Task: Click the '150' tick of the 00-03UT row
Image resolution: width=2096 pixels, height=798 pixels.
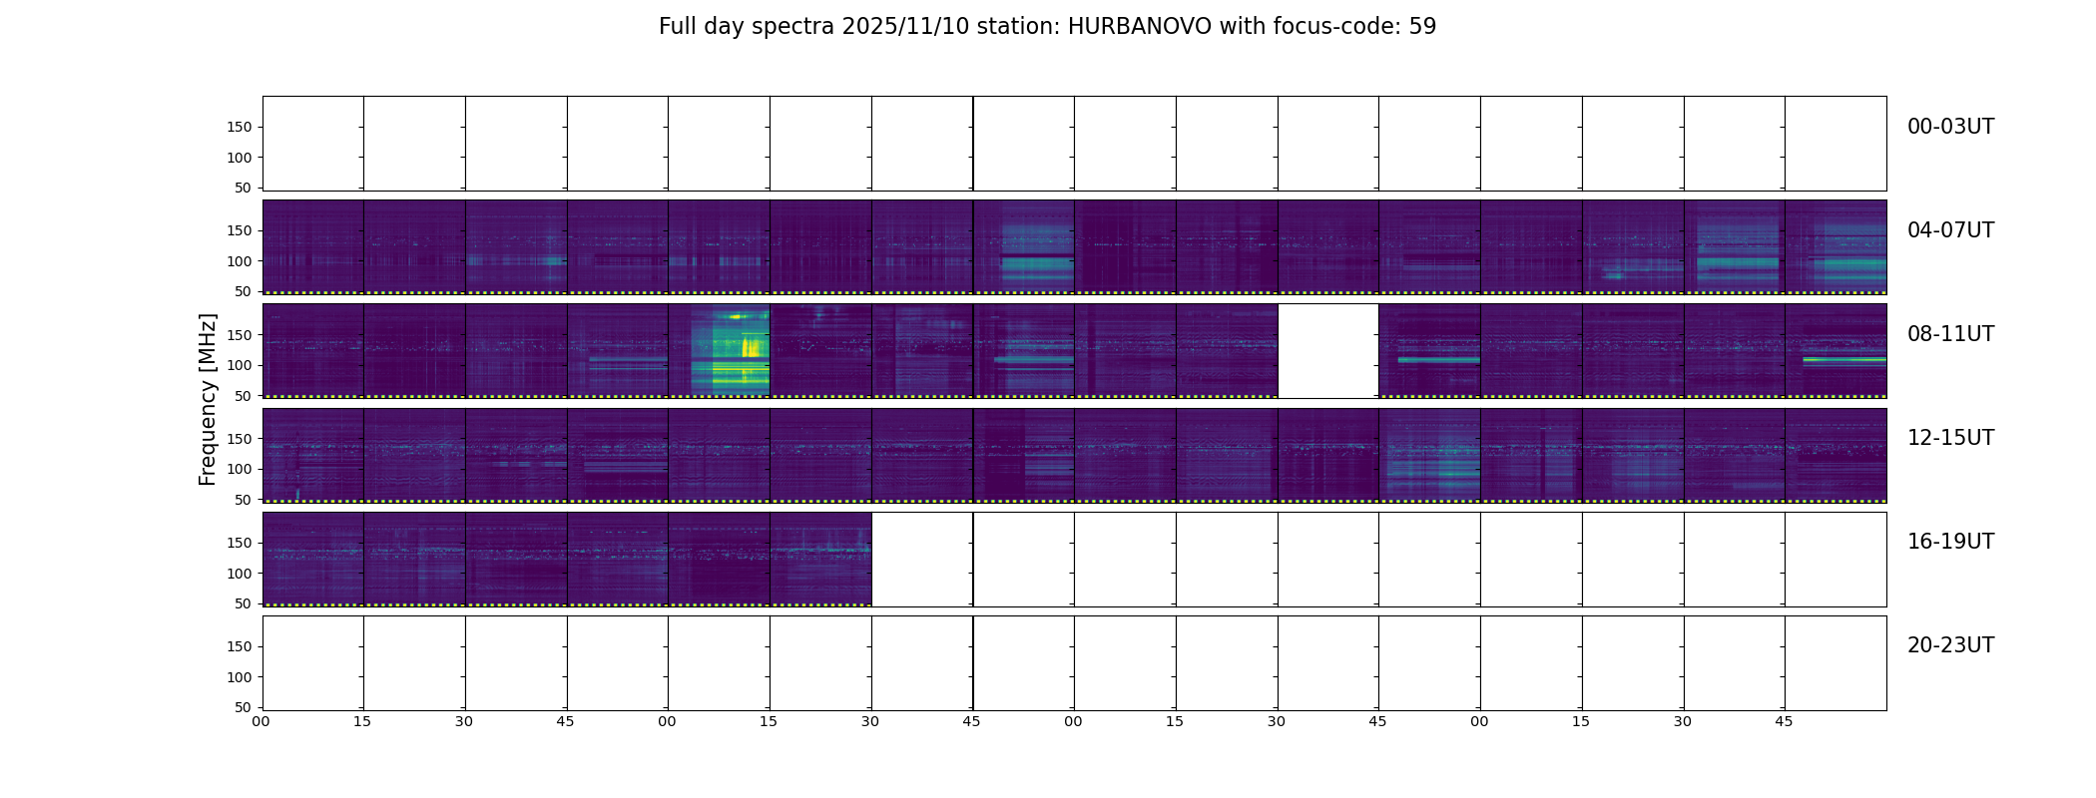Action: tap(240, 127)
